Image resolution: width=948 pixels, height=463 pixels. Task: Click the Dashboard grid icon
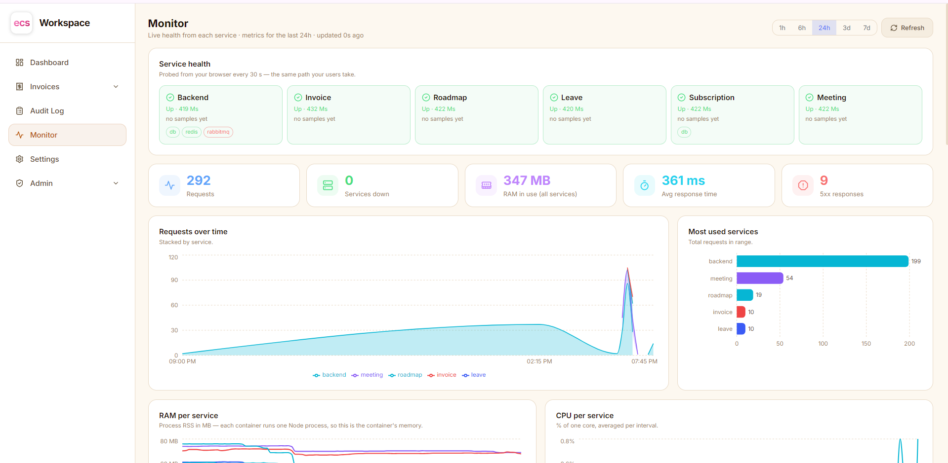20,63
